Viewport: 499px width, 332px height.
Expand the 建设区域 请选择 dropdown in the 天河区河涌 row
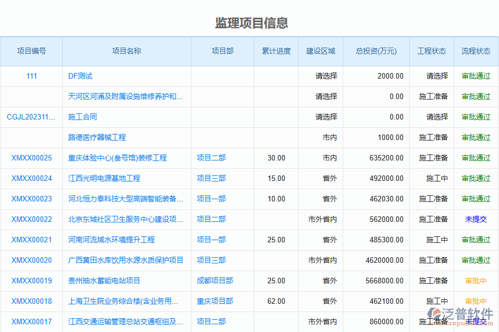(x=326, y=97)
